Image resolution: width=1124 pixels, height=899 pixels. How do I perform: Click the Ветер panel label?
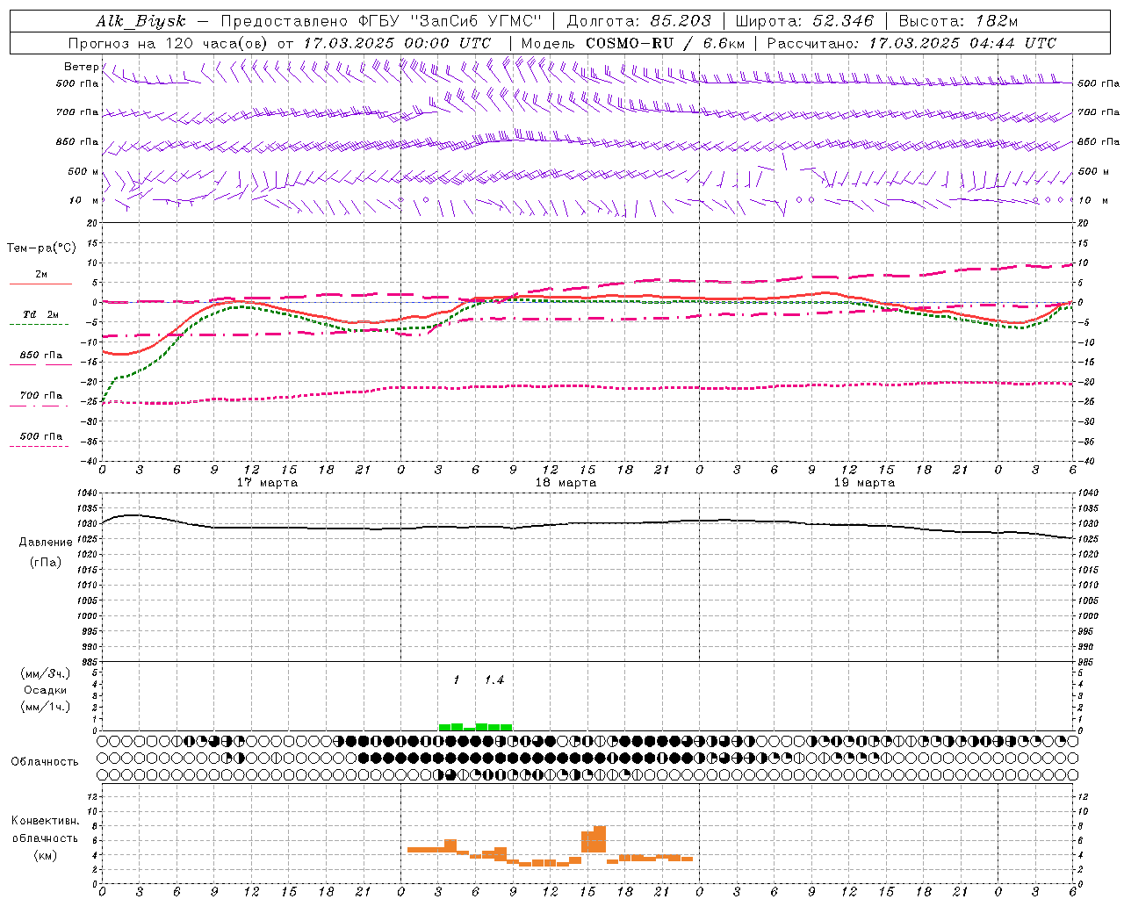(x=82, y=67)
